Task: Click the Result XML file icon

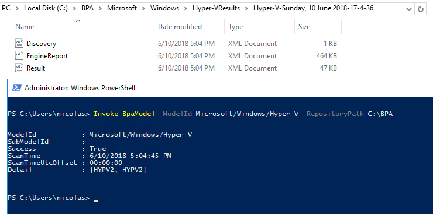Action: [19, 68]
